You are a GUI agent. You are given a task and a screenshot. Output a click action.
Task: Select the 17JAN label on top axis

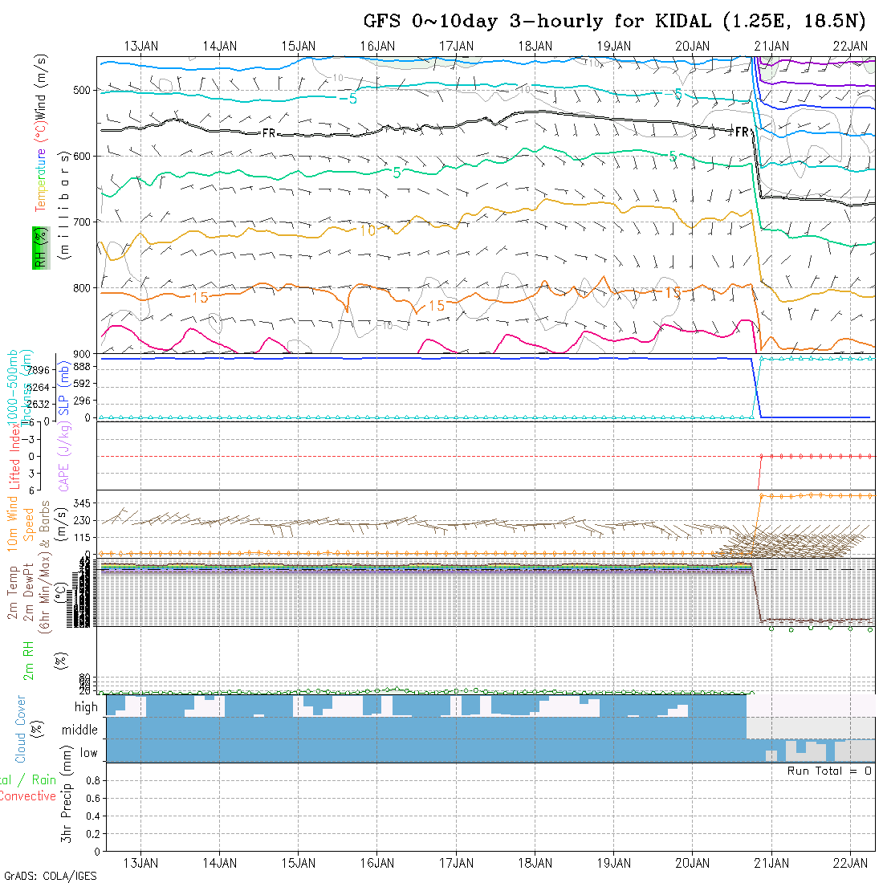pos(457,46)
